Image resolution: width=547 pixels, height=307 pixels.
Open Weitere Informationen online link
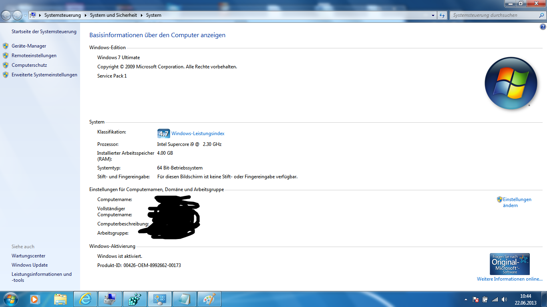pos(510,279)
